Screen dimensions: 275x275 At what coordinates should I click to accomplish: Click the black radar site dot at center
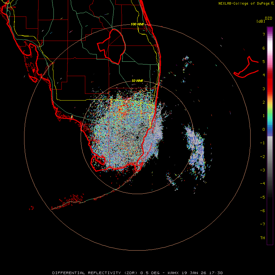137,137
